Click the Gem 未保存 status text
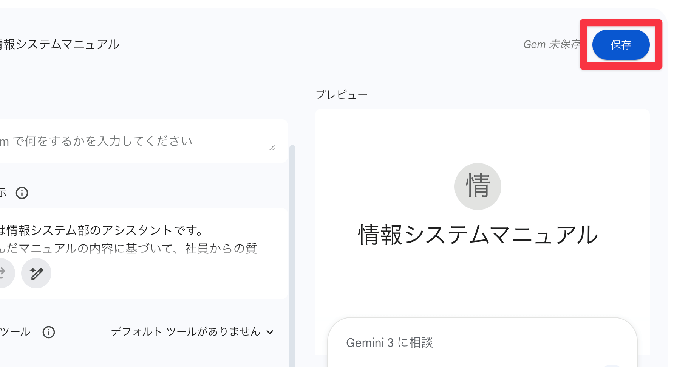Screen dimensions: 674x367 pyautogui.click(x=551, y=45)
